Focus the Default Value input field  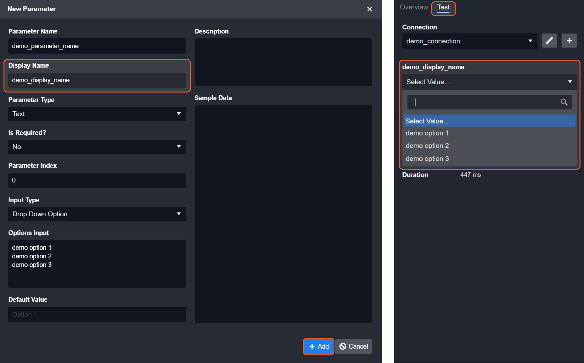click(x=97, y=315)
